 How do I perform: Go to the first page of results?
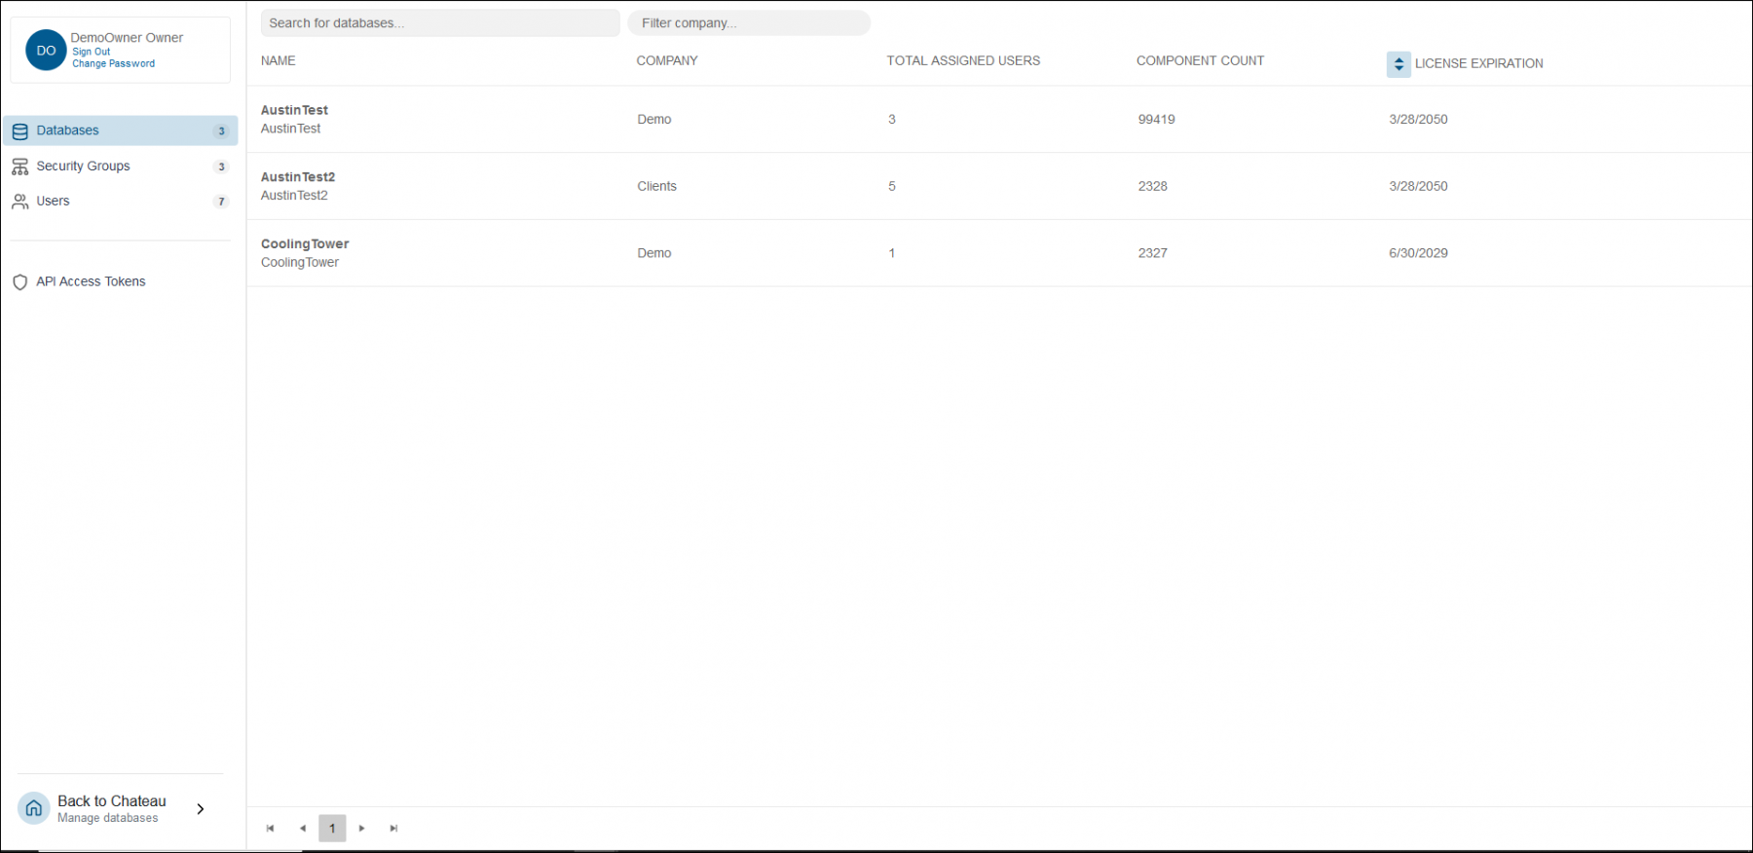point(270,829)
